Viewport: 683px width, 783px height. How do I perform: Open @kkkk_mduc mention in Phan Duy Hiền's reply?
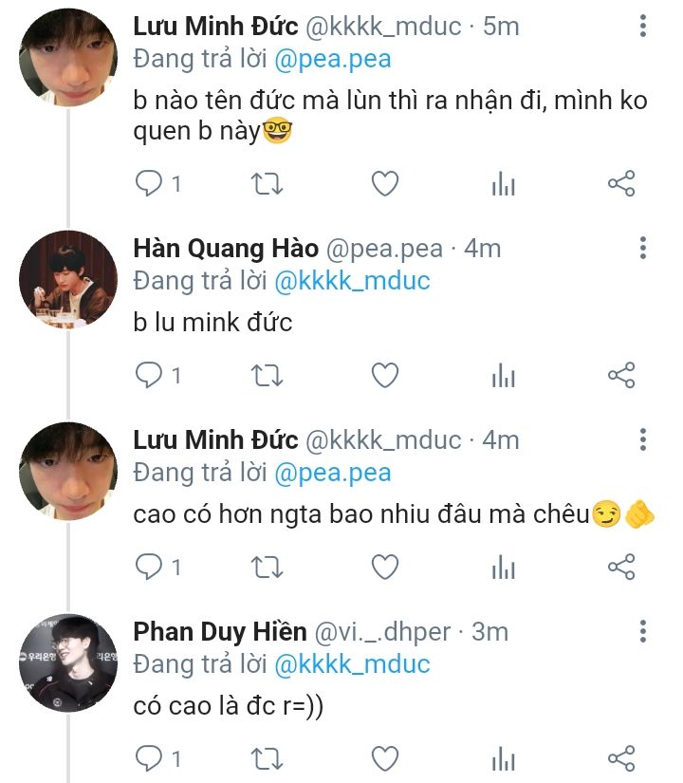click(352, 663)
